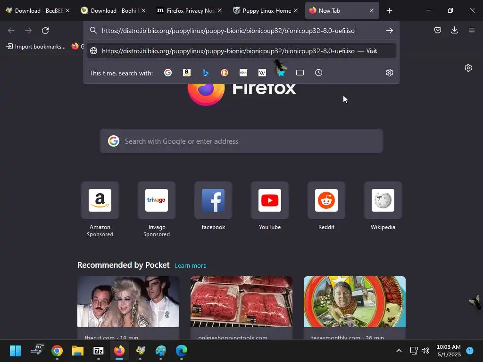The width and height of the screenshot is (483, 362).
Task: Open 7-Zip from taskbar
Action: click(98, 351)
